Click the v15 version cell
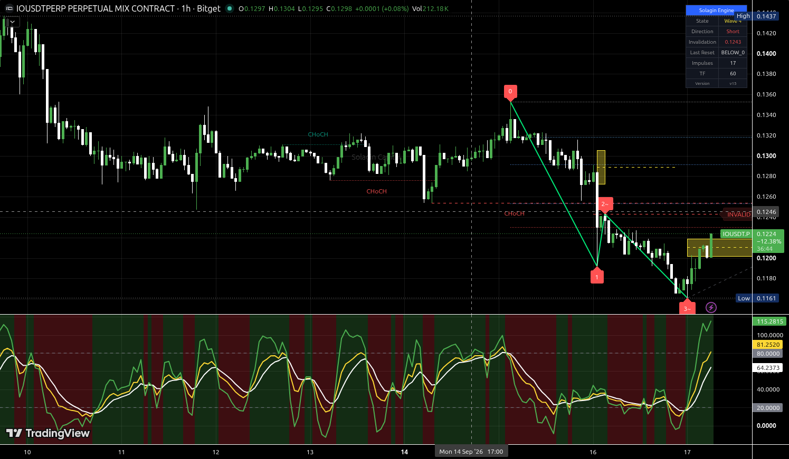The width and height of the screenshot is (789, 459). (x=733, y=83)
